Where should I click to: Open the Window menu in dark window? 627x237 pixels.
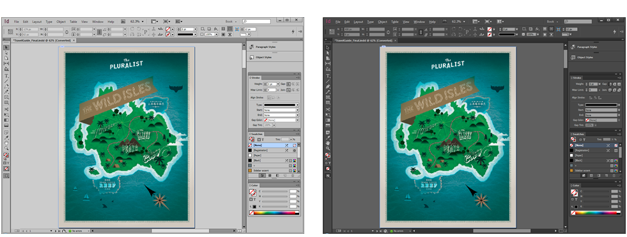(419, 22)
